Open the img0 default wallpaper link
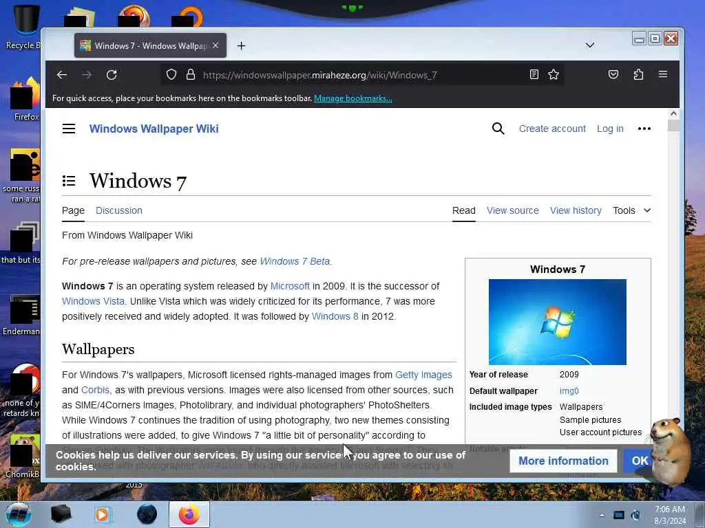The height and width of the screenshot is (528, 705). (x=569, y=391)
